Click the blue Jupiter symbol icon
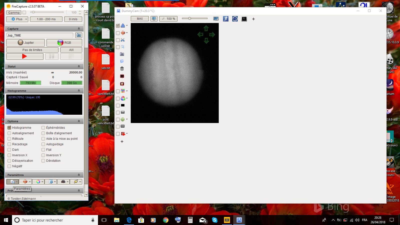Screen dimensions: 400x225 click(122, 47)
